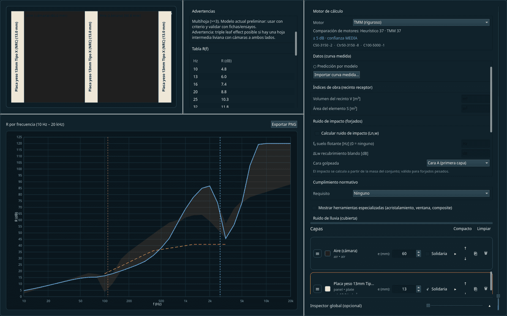The width and height of the screenshot is (507, 316).
Task: Click the Placa yeso thickness field
Action: coord(404,289)
